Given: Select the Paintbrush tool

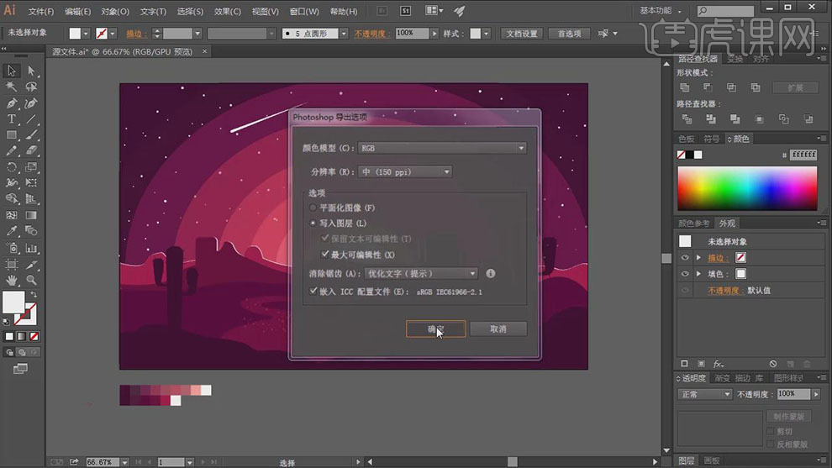Looking at the screenshot, I should click(x=31, y=135).
